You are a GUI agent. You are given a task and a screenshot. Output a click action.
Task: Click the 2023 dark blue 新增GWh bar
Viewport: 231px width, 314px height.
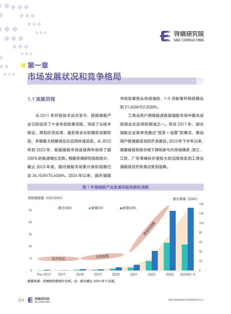tap(173, 241)
